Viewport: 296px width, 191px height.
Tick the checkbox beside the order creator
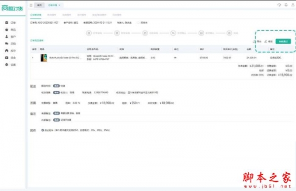coord(138,23)
